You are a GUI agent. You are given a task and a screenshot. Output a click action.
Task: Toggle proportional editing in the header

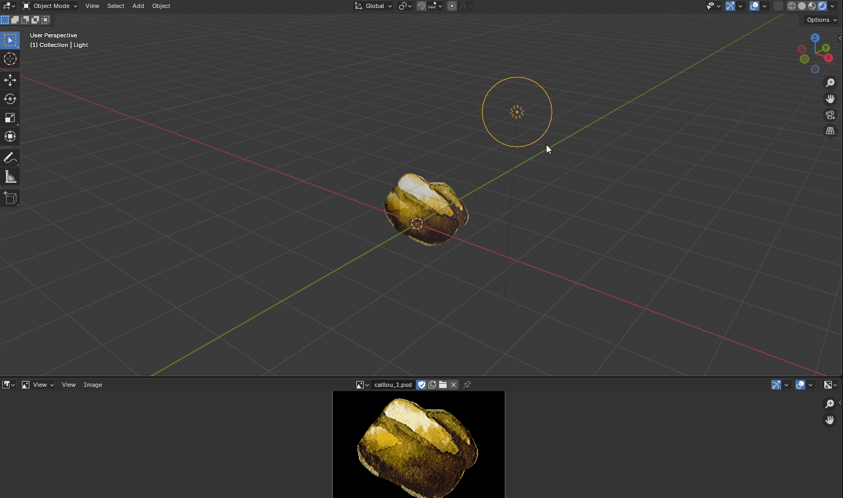coord(452,6)
